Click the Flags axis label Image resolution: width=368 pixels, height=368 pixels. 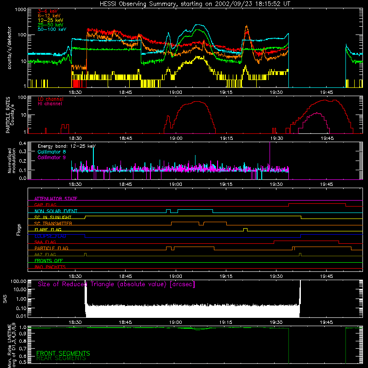click(19, 230)
